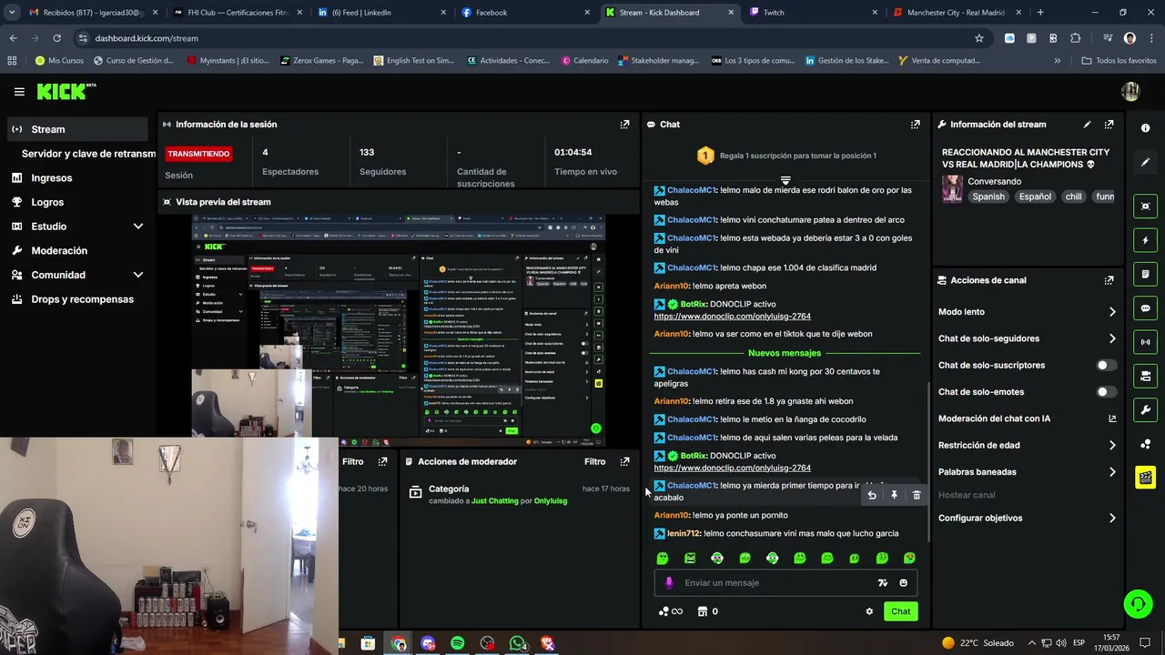Click the green Chat send button

[900, 611]
